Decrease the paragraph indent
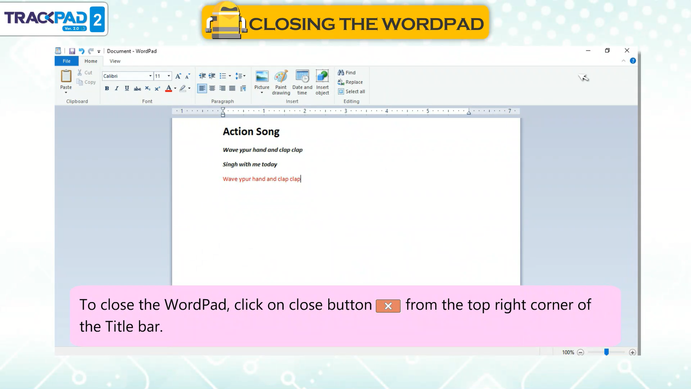Screen dimensions: 691x389 point(202,76)
